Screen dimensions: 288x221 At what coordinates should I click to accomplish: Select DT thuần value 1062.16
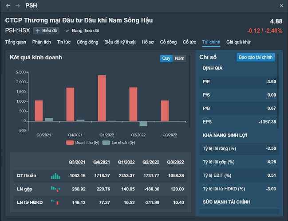tap(78, 175)
